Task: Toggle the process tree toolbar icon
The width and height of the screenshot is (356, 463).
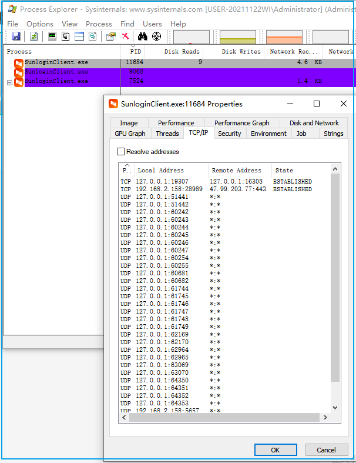Action: [x=65, y=36]
